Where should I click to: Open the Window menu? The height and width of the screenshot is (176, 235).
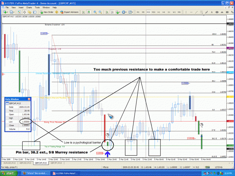click(x=46, y=8)
